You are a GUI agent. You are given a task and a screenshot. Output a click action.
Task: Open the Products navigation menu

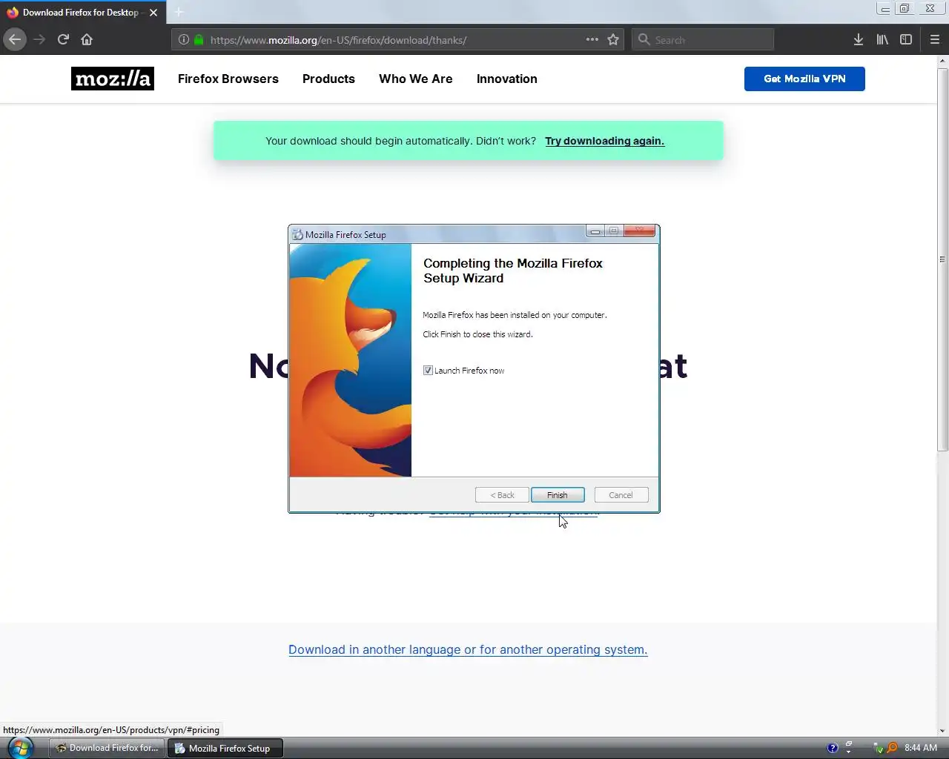[x=328, y=79]
